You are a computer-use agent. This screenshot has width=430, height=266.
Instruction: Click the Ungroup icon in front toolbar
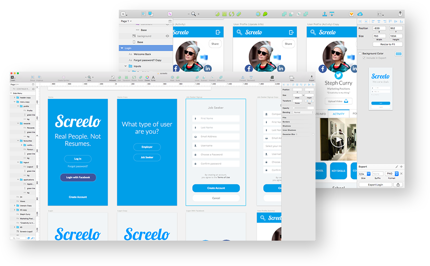pos(39,77)
